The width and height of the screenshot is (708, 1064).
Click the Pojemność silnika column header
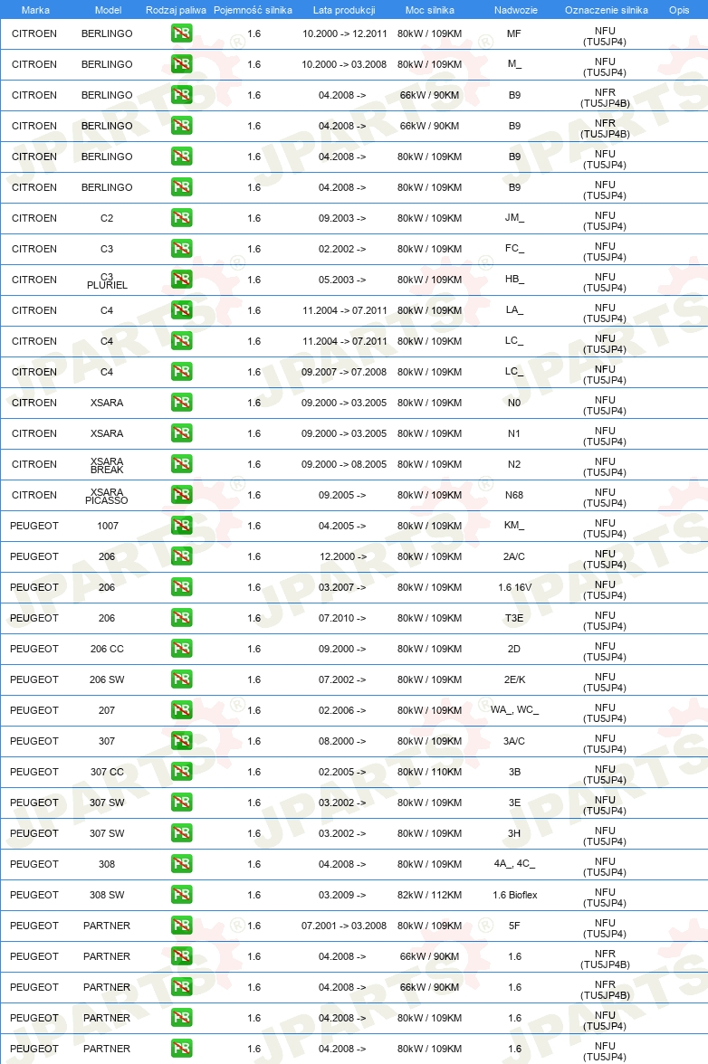pyautogui.click(x=253, y=10)
